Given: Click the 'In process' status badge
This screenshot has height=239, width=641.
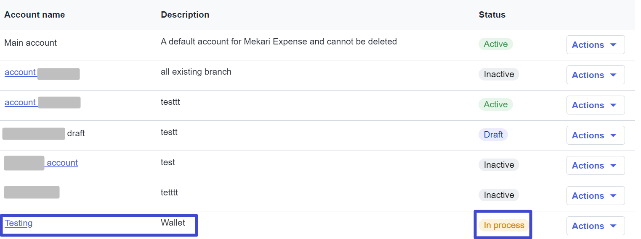Looking at the screenshot, I should [504, 225].
